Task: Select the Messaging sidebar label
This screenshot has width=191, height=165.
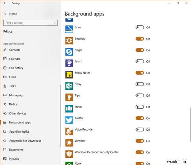Action: [16, 95]
